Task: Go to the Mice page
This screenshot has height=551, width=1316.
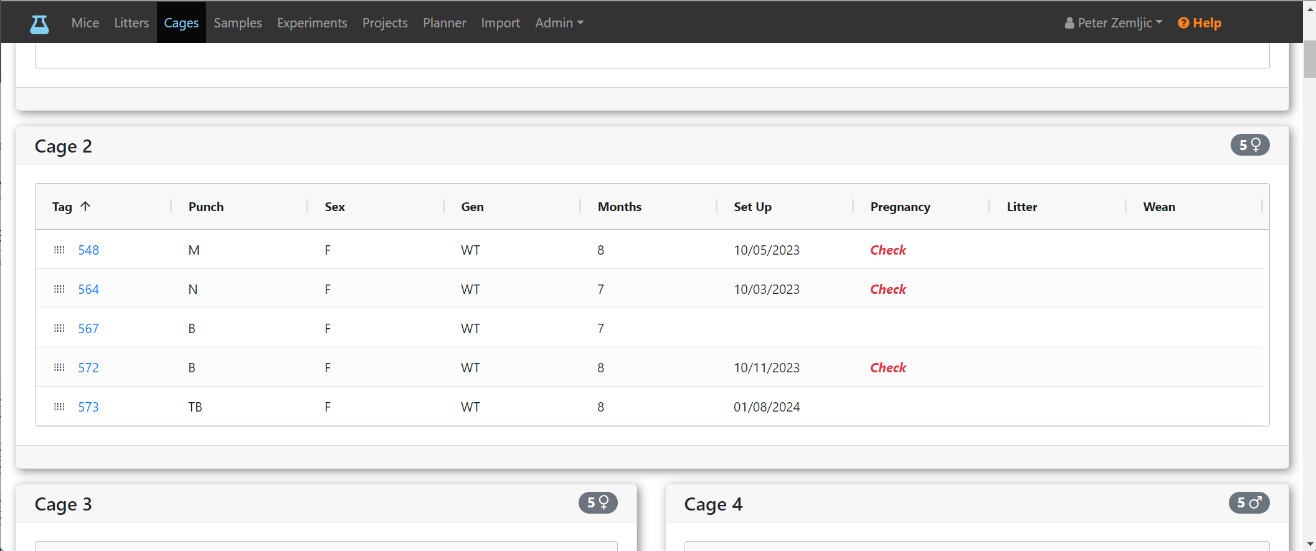Action: [85, 23]
